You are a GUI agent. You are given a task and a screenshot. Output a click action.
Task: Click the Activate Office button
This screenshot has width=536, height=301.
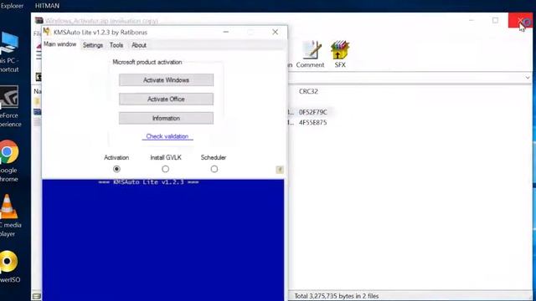pyautogui.click(x=166, y=99)
